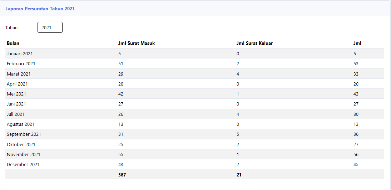This screenshot has height=190, width=391.
Task: Click November 2021 surat masuk value 55
Action: click(x=121, y=154)
